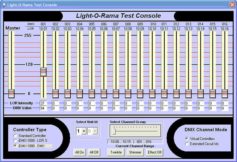Click the Select Channel Group slider thumb
Viewport: 237px width, 162px height.
114,130
